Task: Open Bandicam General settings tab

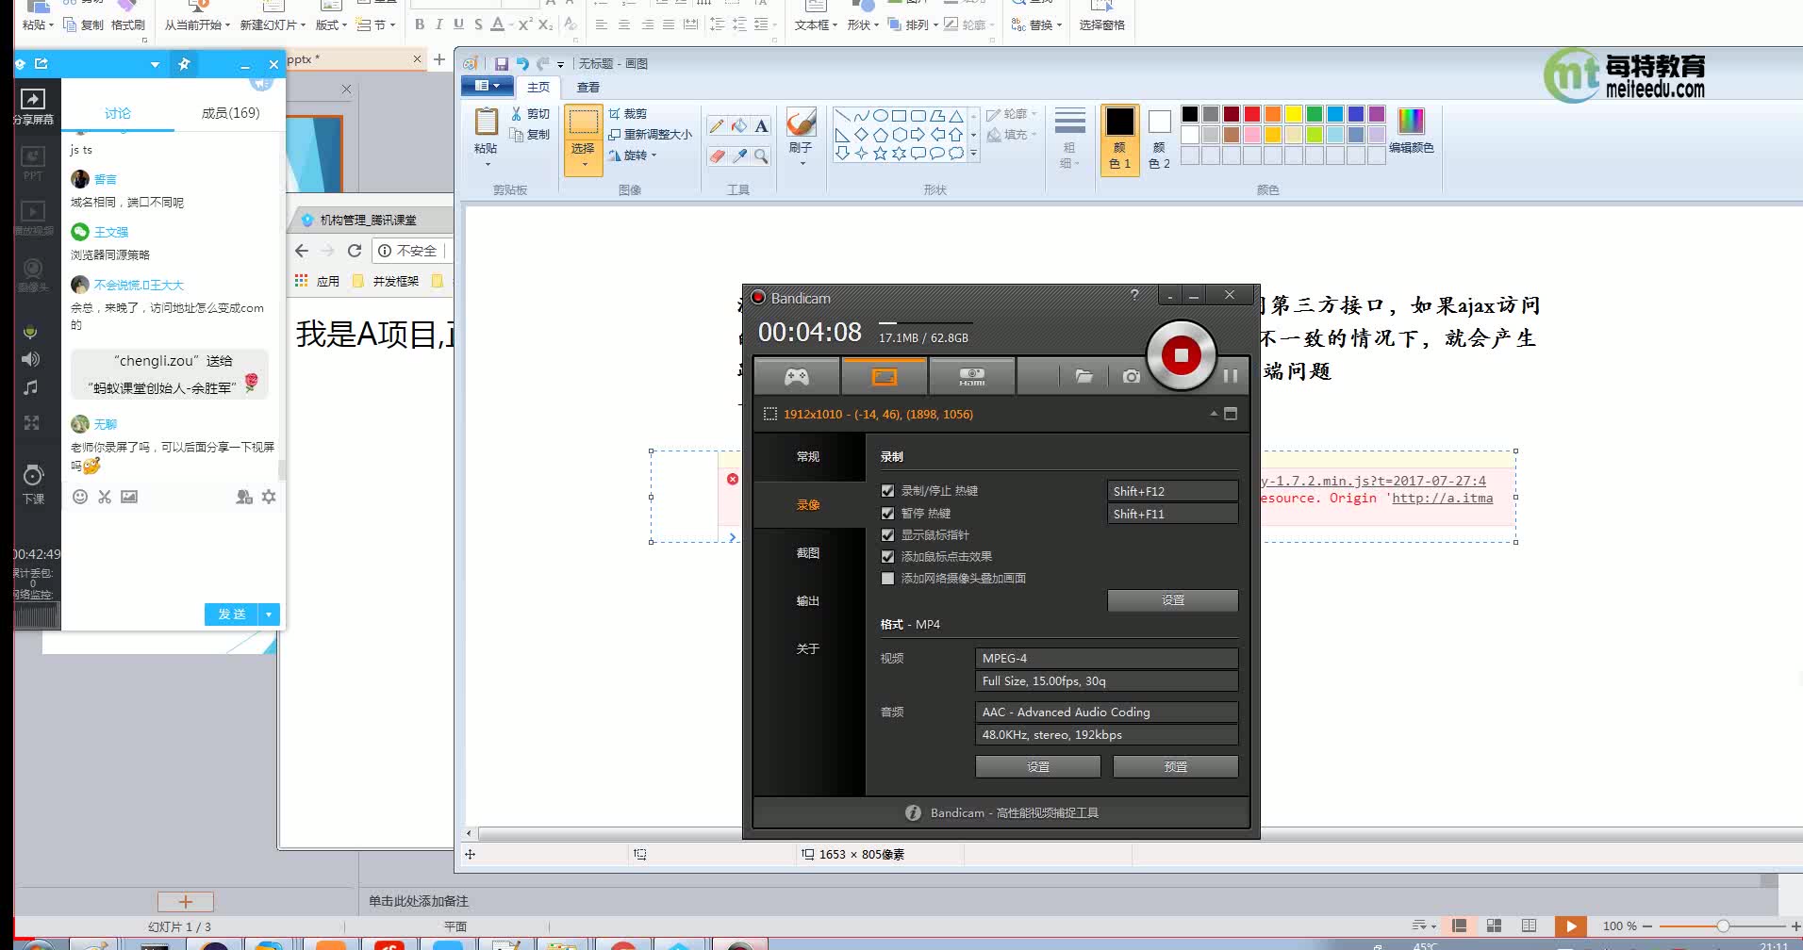Action: pyautogui.click(x=808, y=456)
